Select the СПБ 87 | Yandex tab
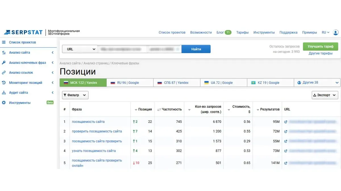 (x=177, y=83)
